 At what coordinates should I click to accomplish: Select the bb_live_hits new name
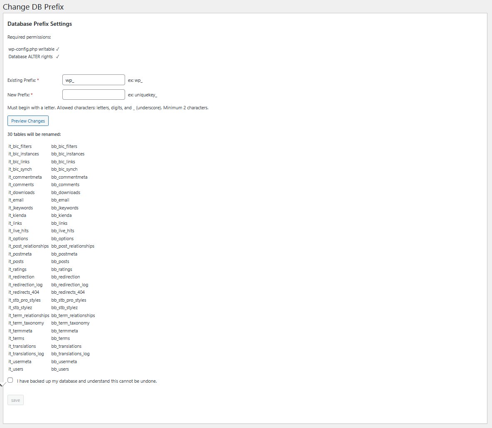[63, 231]
